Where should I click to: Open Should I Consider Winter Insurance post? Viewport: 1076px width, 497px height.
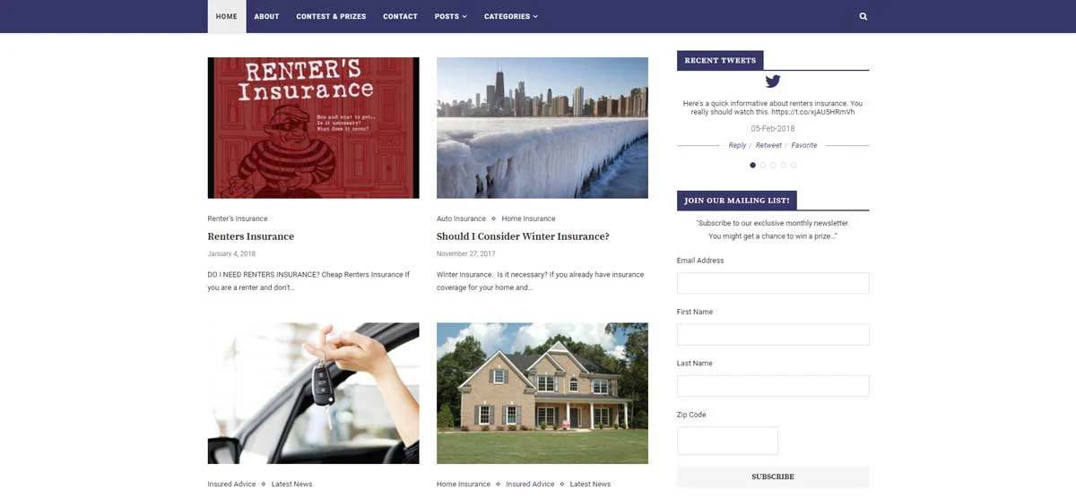click(x=523, y=236)
